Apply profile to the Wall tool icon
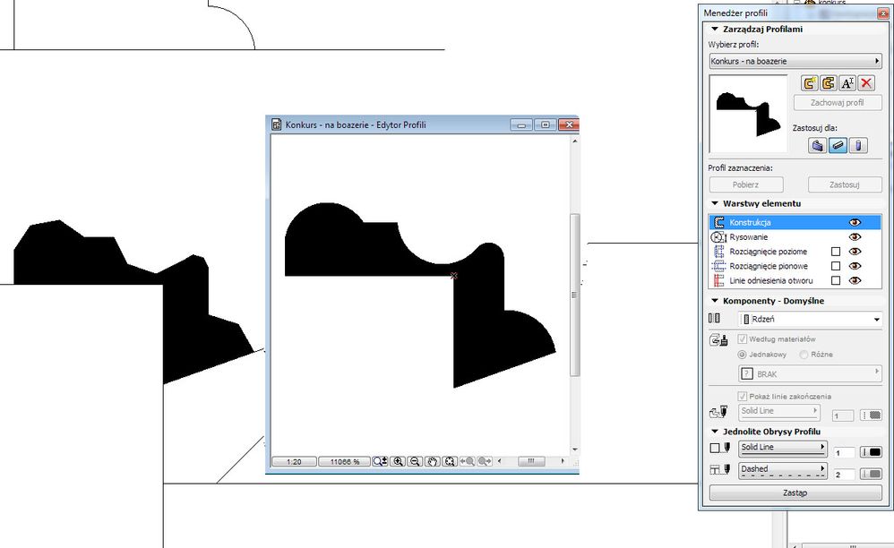 (x=818, y=145)
